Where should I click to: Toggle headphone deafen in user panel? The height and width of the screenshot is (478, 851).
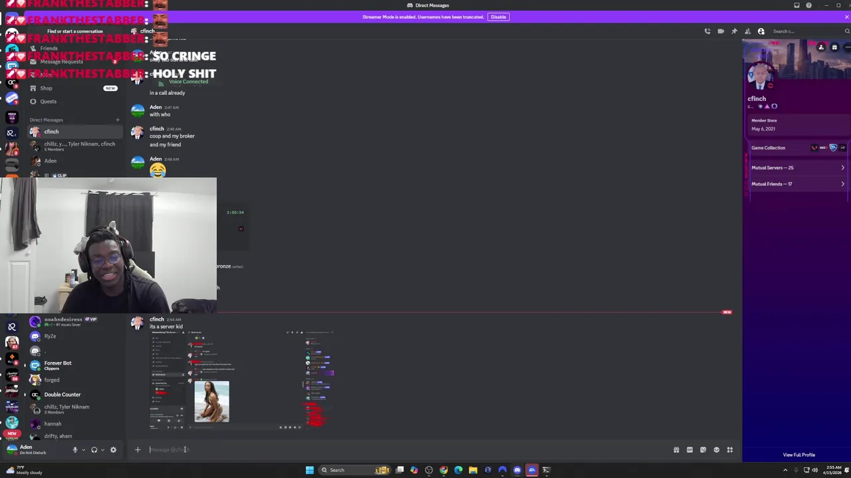tap(94, 450)
